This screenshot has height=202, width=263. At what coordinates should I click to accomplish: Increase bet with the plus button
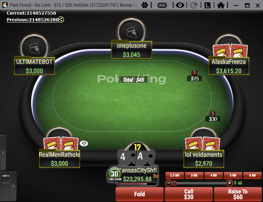point(230,183)
